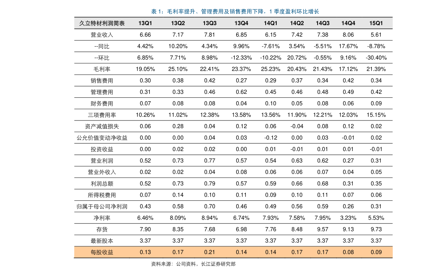Select the 0.08 value under 14Q4

[x=348, y=252]
